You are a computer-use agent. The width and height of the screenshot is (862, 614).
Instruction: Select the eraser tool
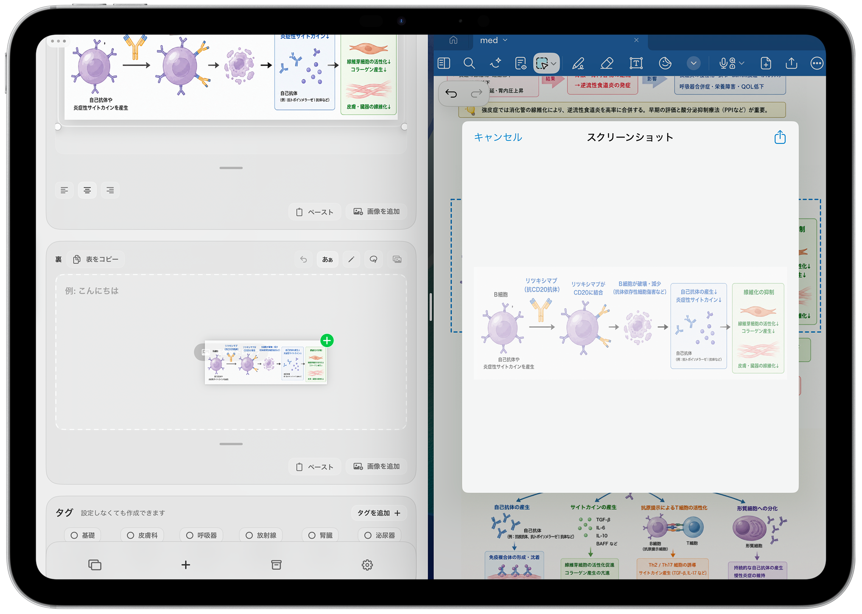pos(607,64)
